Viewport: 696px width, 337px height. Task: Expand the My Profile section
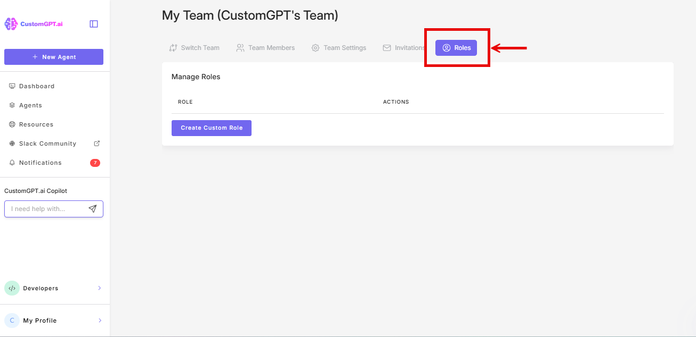coord(100,320)
